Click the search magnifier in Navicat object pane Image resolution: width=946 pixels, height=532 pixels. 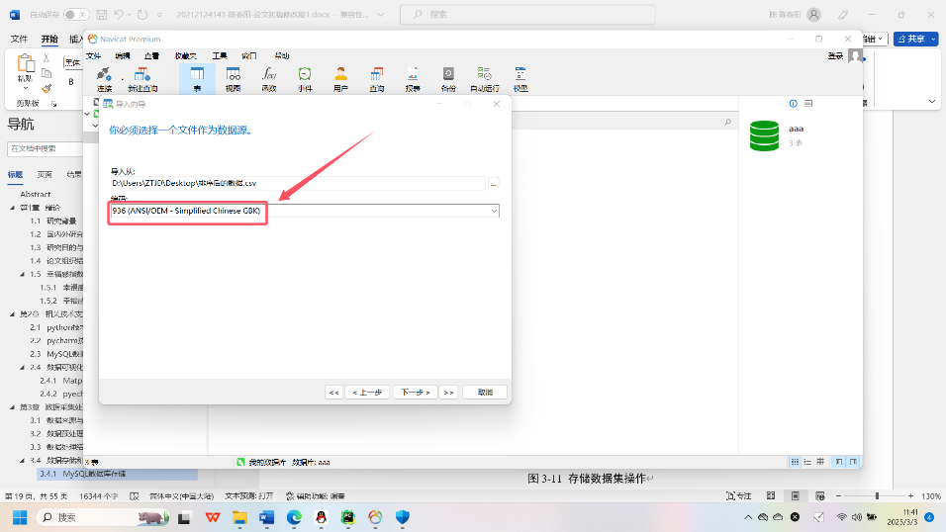727,122
